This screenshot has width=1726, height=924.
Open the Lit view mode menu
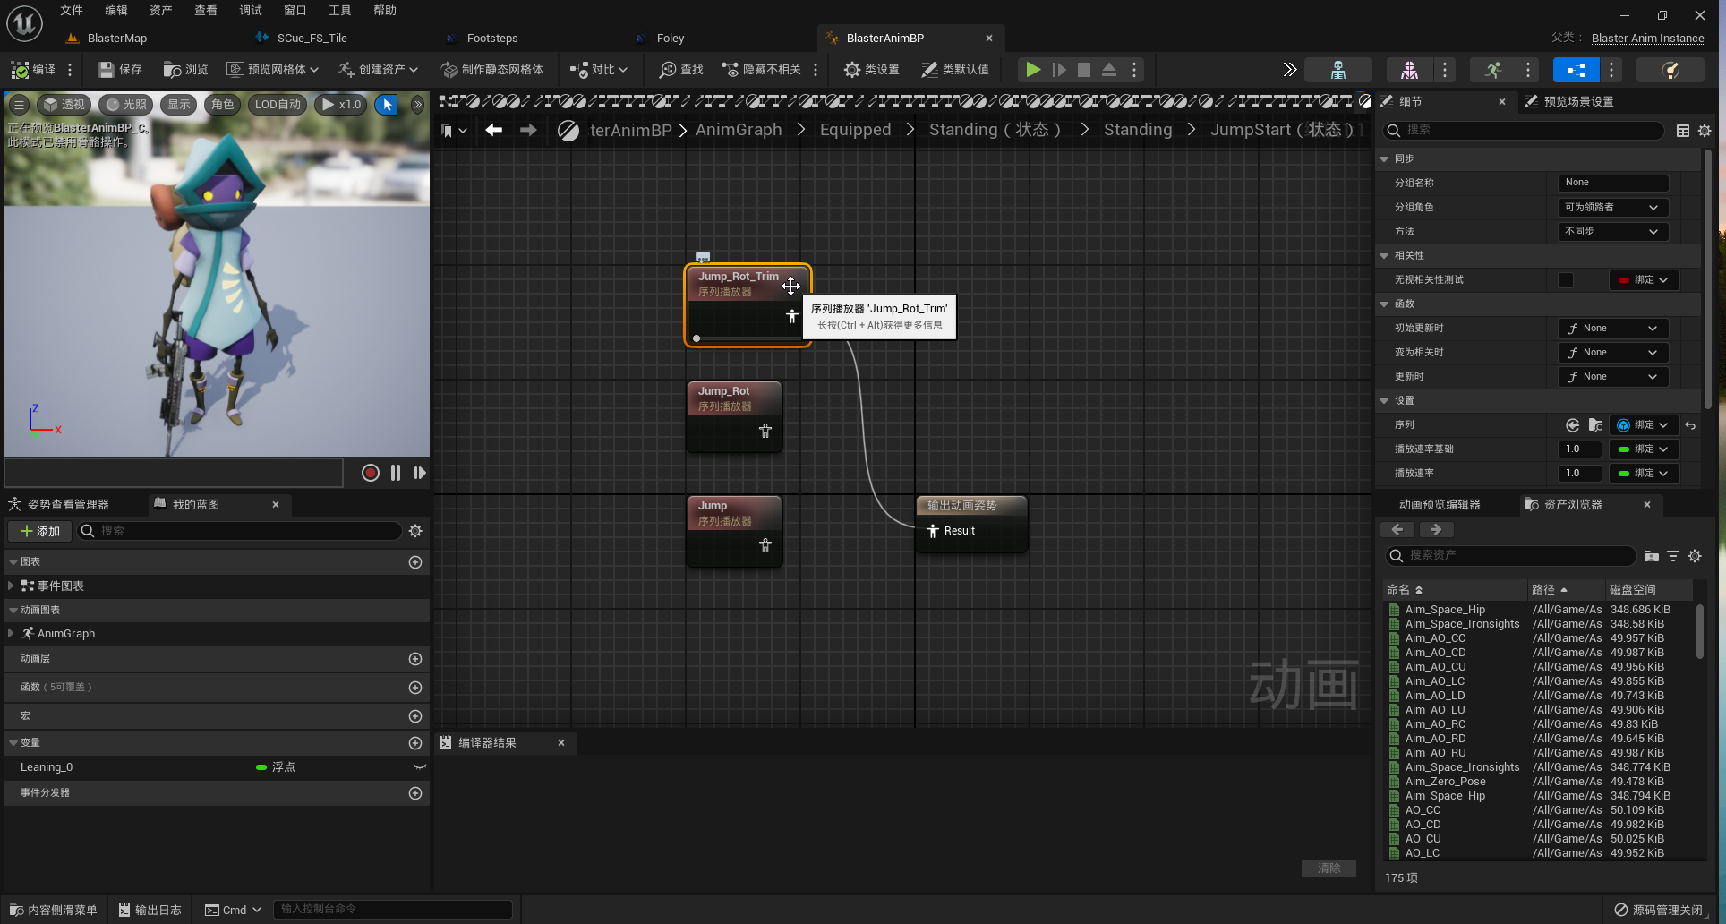pos(126,105)
